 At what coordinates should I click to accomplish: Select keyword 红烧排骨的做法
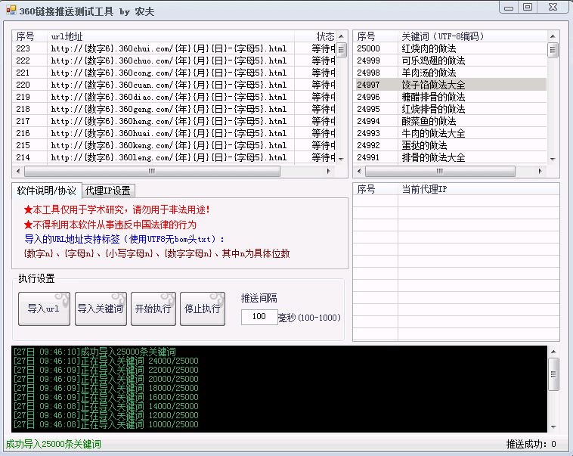(451, 109)
